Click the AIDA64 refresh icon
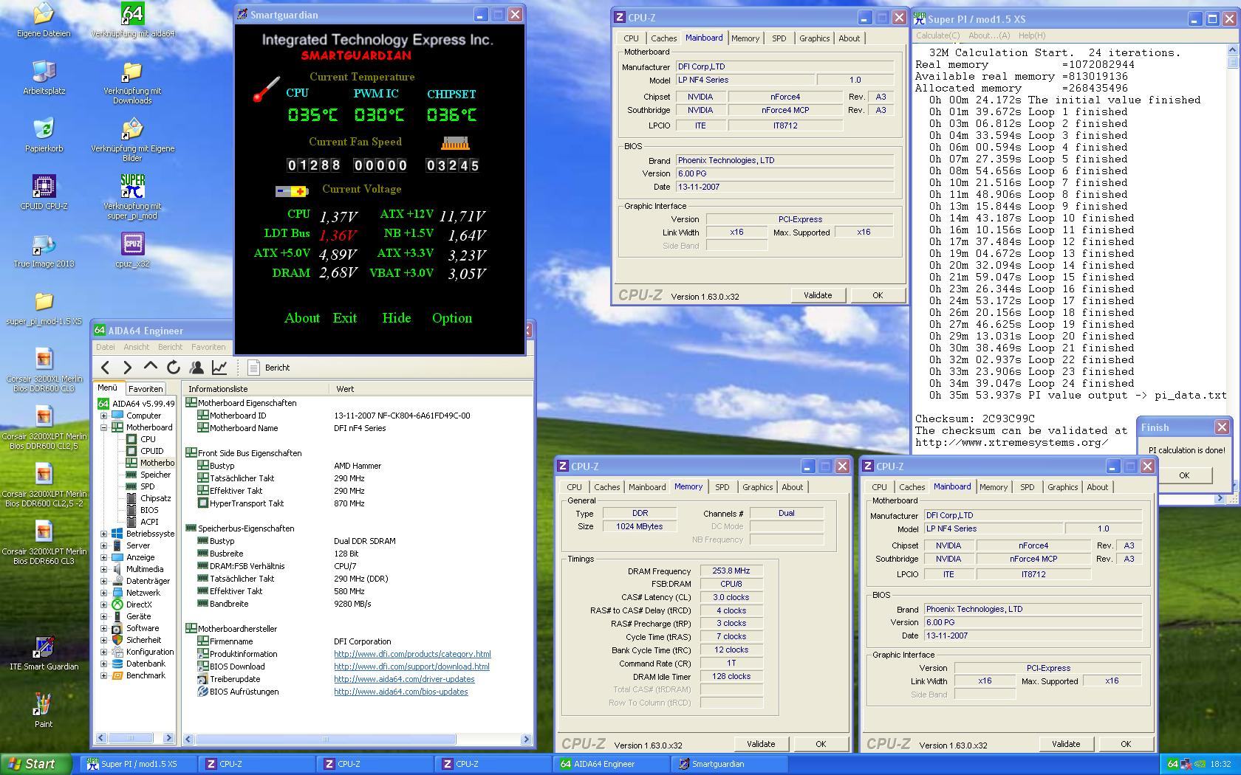The width and height of the screenshot is (1241, 775). (x=174, y=367)
